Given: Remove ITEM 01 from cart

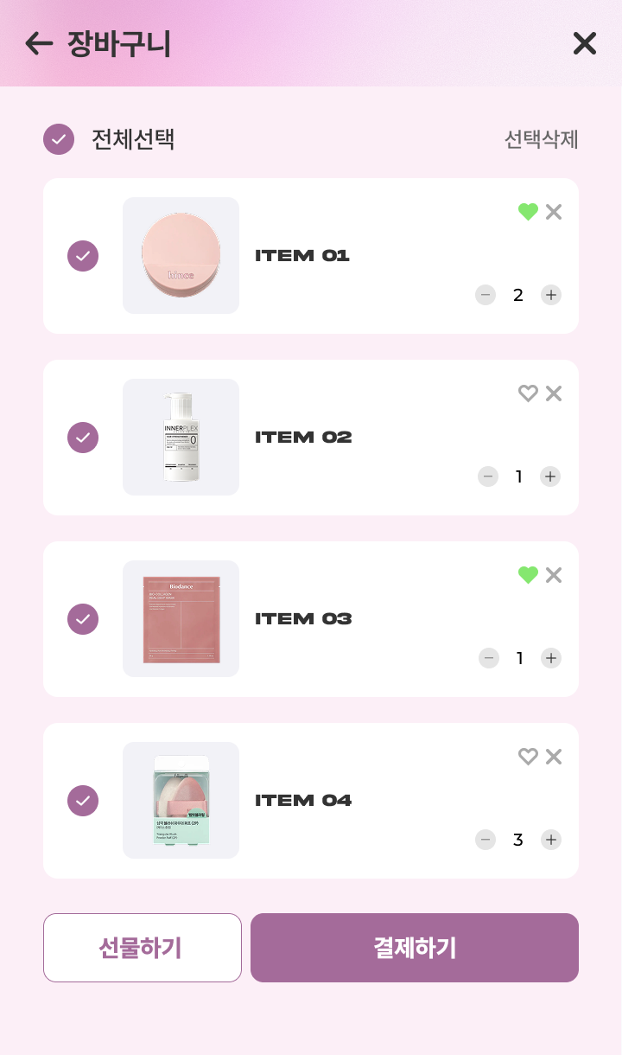Looking at the screenshot, I should pyautogui.click(x=554, y=212).
